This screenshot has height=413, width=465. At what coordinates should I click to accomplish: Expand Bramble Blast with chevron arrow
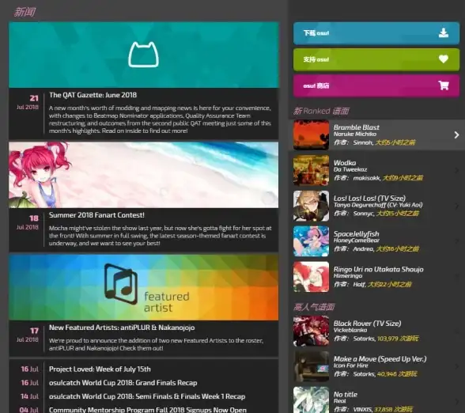456,135
